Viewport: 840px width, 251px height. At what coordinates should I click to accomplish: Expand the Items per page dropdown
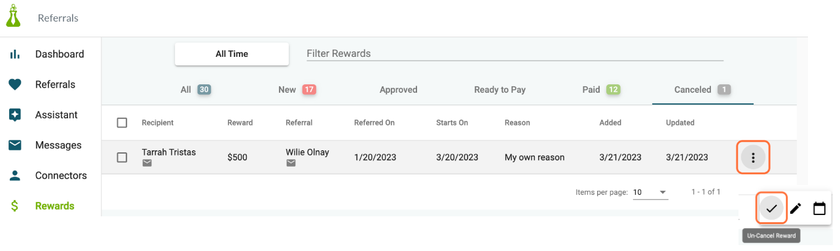(650, 192)
